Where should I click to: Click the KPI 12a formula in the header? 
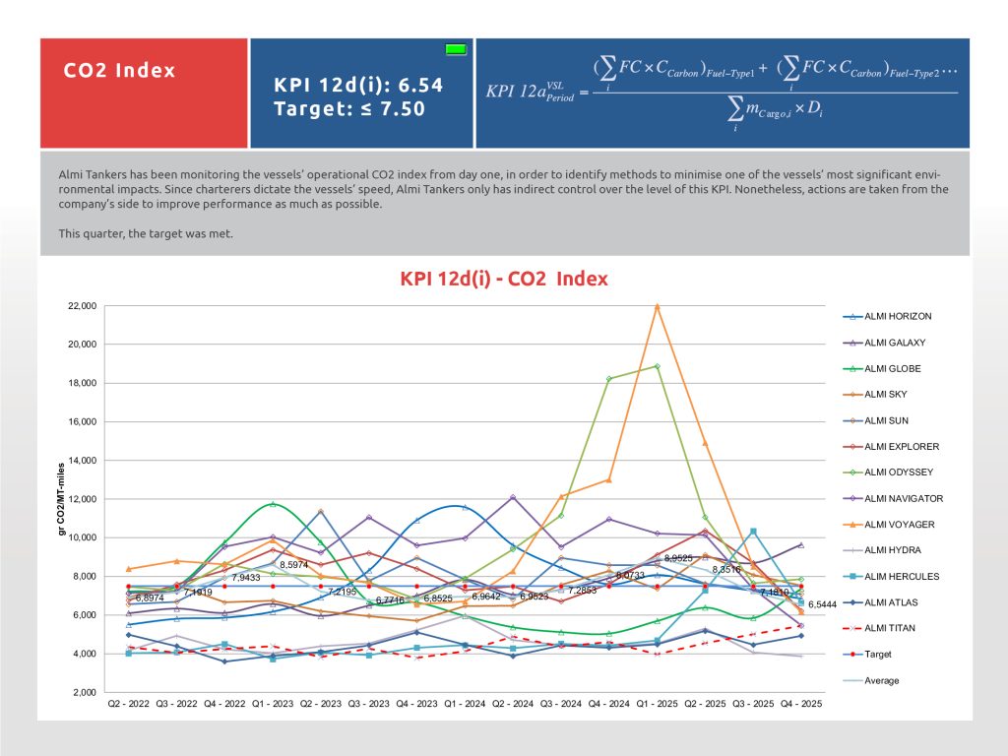tap(722, 93)
